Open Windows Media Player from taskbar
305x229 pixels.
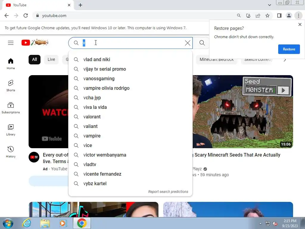pos(63,223)
